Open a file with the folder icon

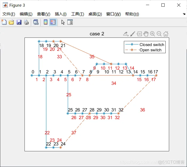[11, 22]
